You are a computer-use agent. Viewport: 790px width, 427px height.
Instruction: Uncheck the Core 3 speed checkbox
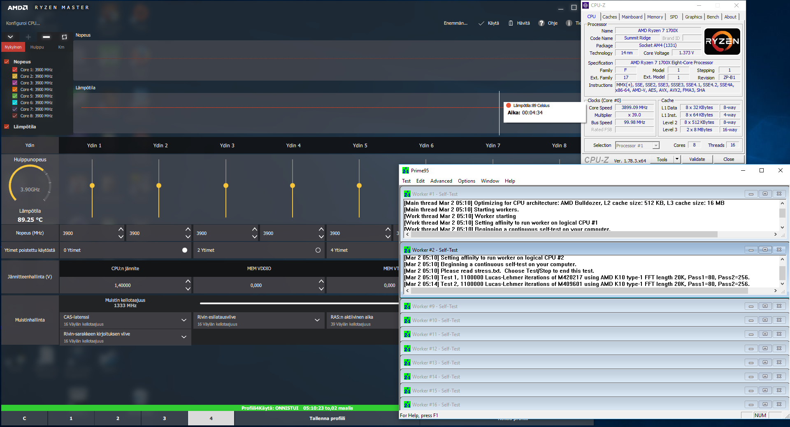[15, 83]
